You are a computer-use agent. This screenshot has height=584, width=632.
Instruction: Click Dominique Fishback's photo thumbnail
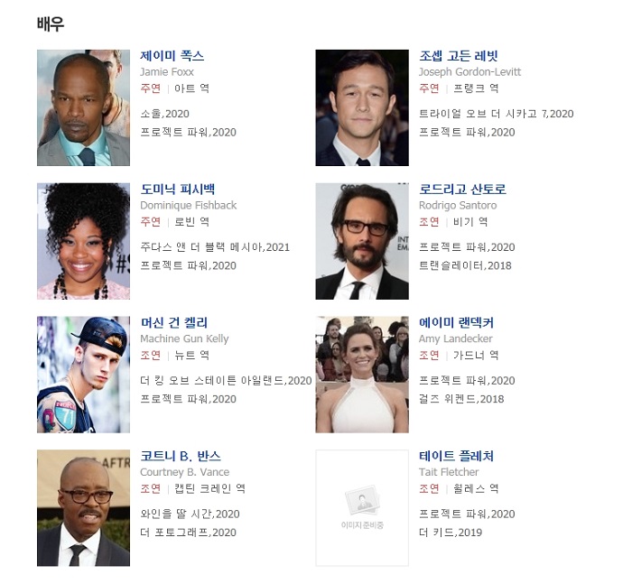coord(83,241)
